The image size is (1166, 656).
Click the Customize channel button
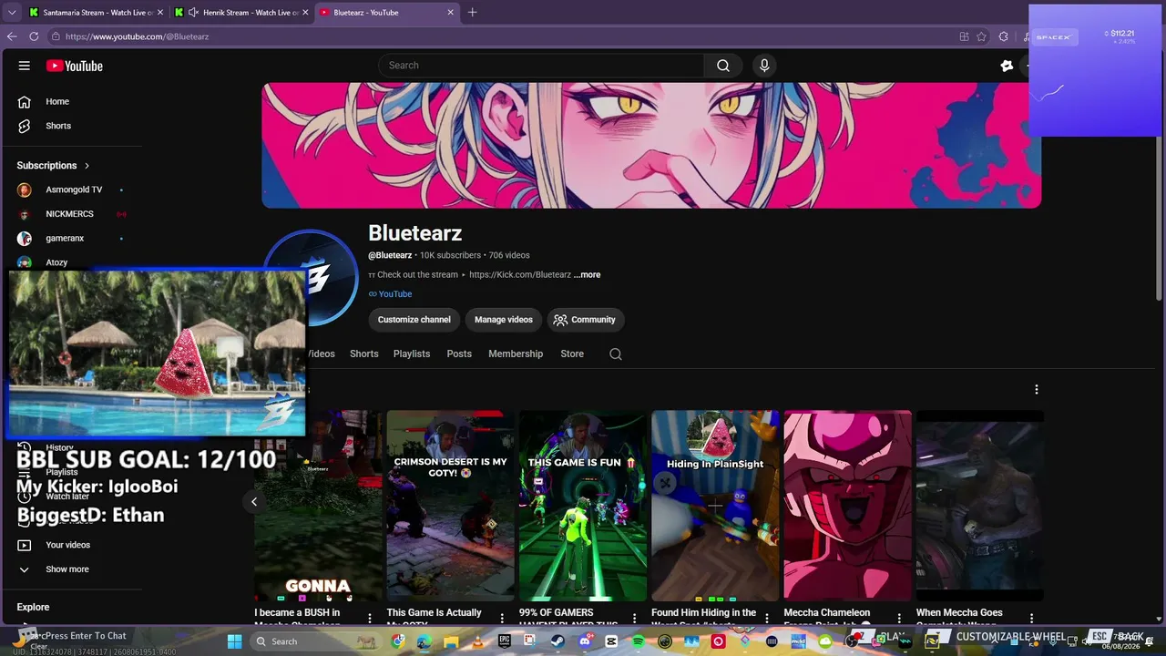414,320
